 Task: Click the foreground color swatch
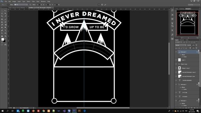(3, 39)
